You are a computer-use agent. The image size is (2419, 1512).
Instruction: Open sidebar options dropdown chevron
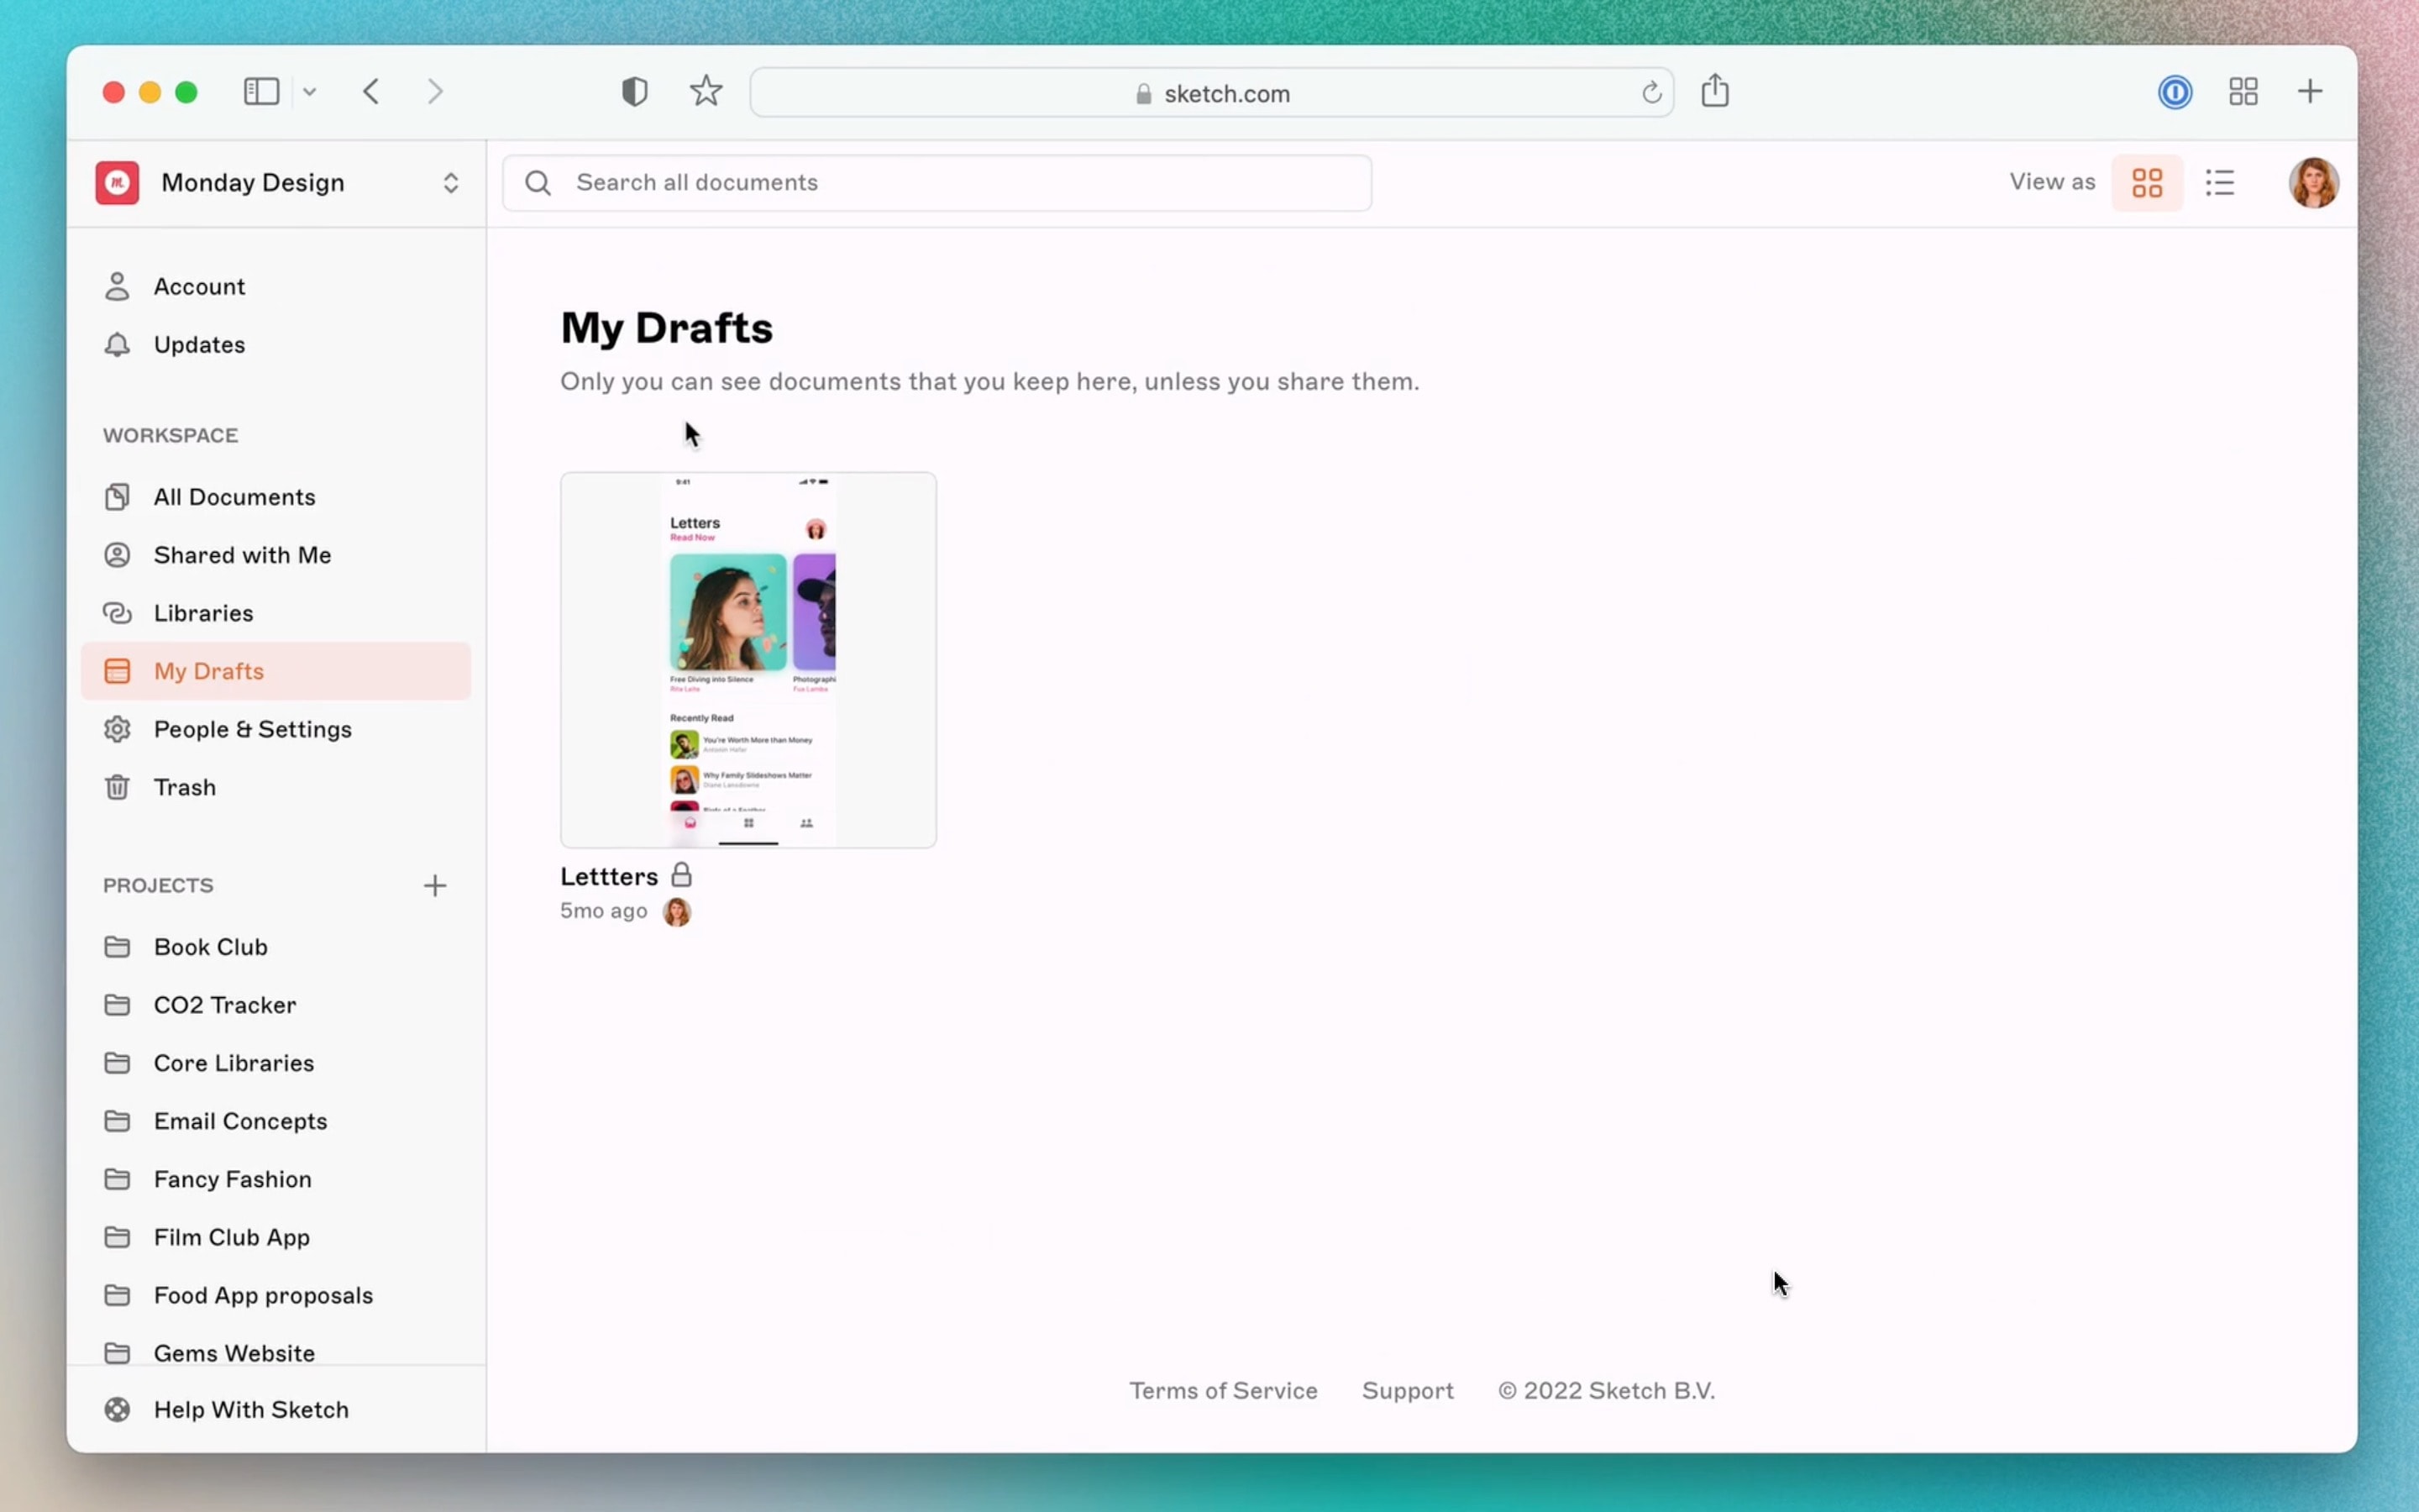[x=310, y=92]
